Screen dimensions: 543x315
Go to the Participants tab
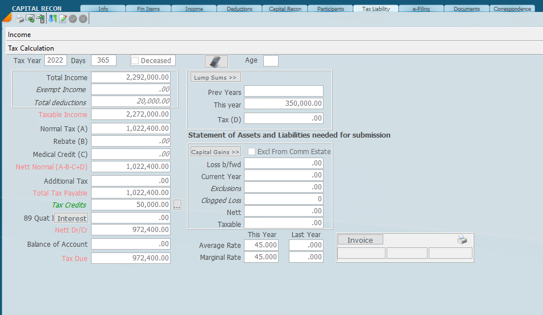(x=330, y=9)
